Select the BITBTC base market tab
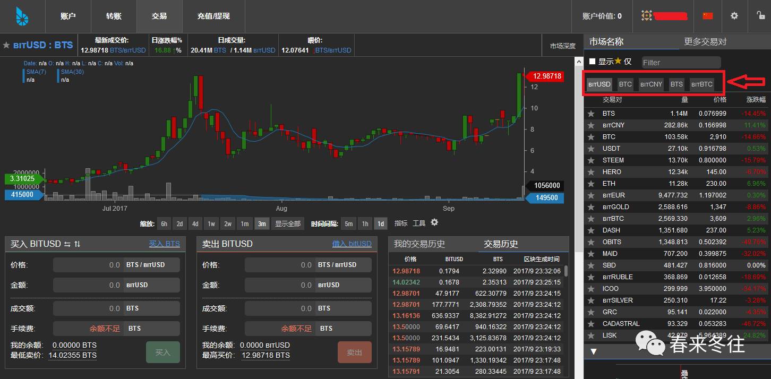The height and width of the screenshot is (379, 771). (702, 84)
